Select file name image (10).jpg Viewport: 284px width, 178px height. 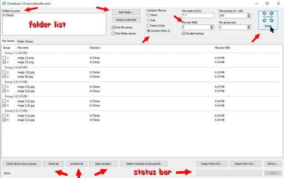pos(26,72)
